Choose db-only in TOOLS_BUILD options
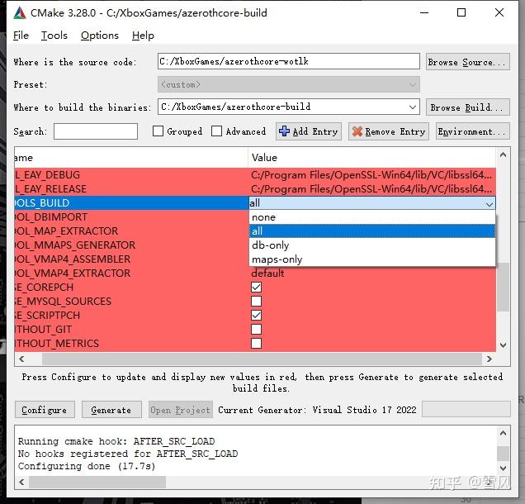Image resolution: width=525 pixels, height=504 pixels. click(x=271, y=245)
